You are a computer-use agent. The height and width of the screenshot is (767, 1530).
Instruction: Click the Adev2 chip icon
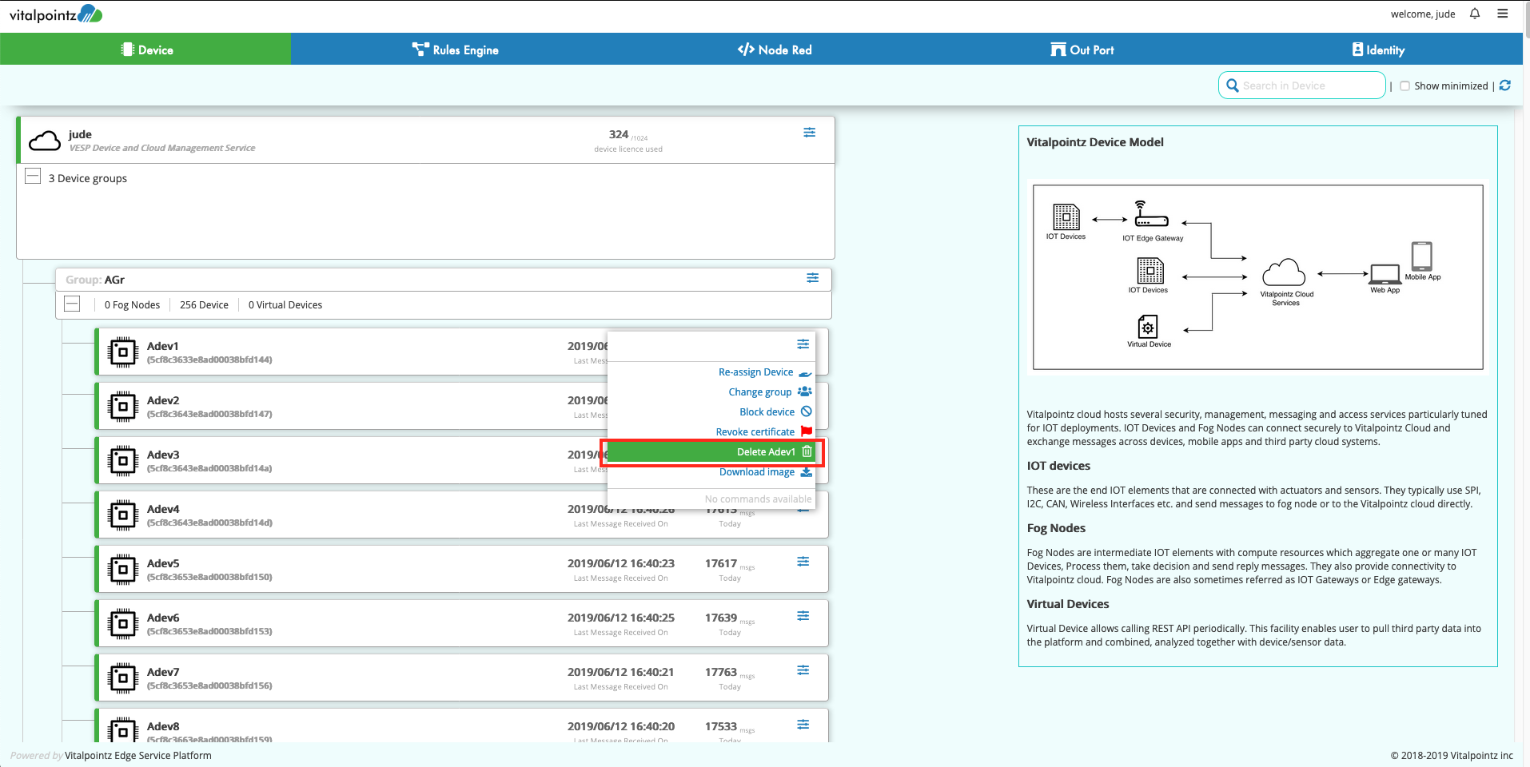click(x=123, y=406)
